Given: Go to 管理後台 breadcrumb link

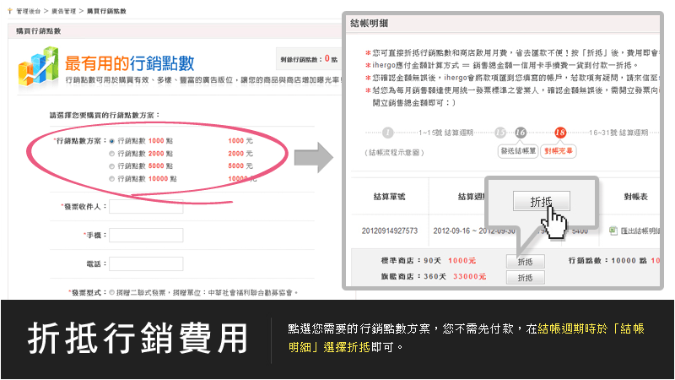Looking at the screenshot, I should [28, 10].
